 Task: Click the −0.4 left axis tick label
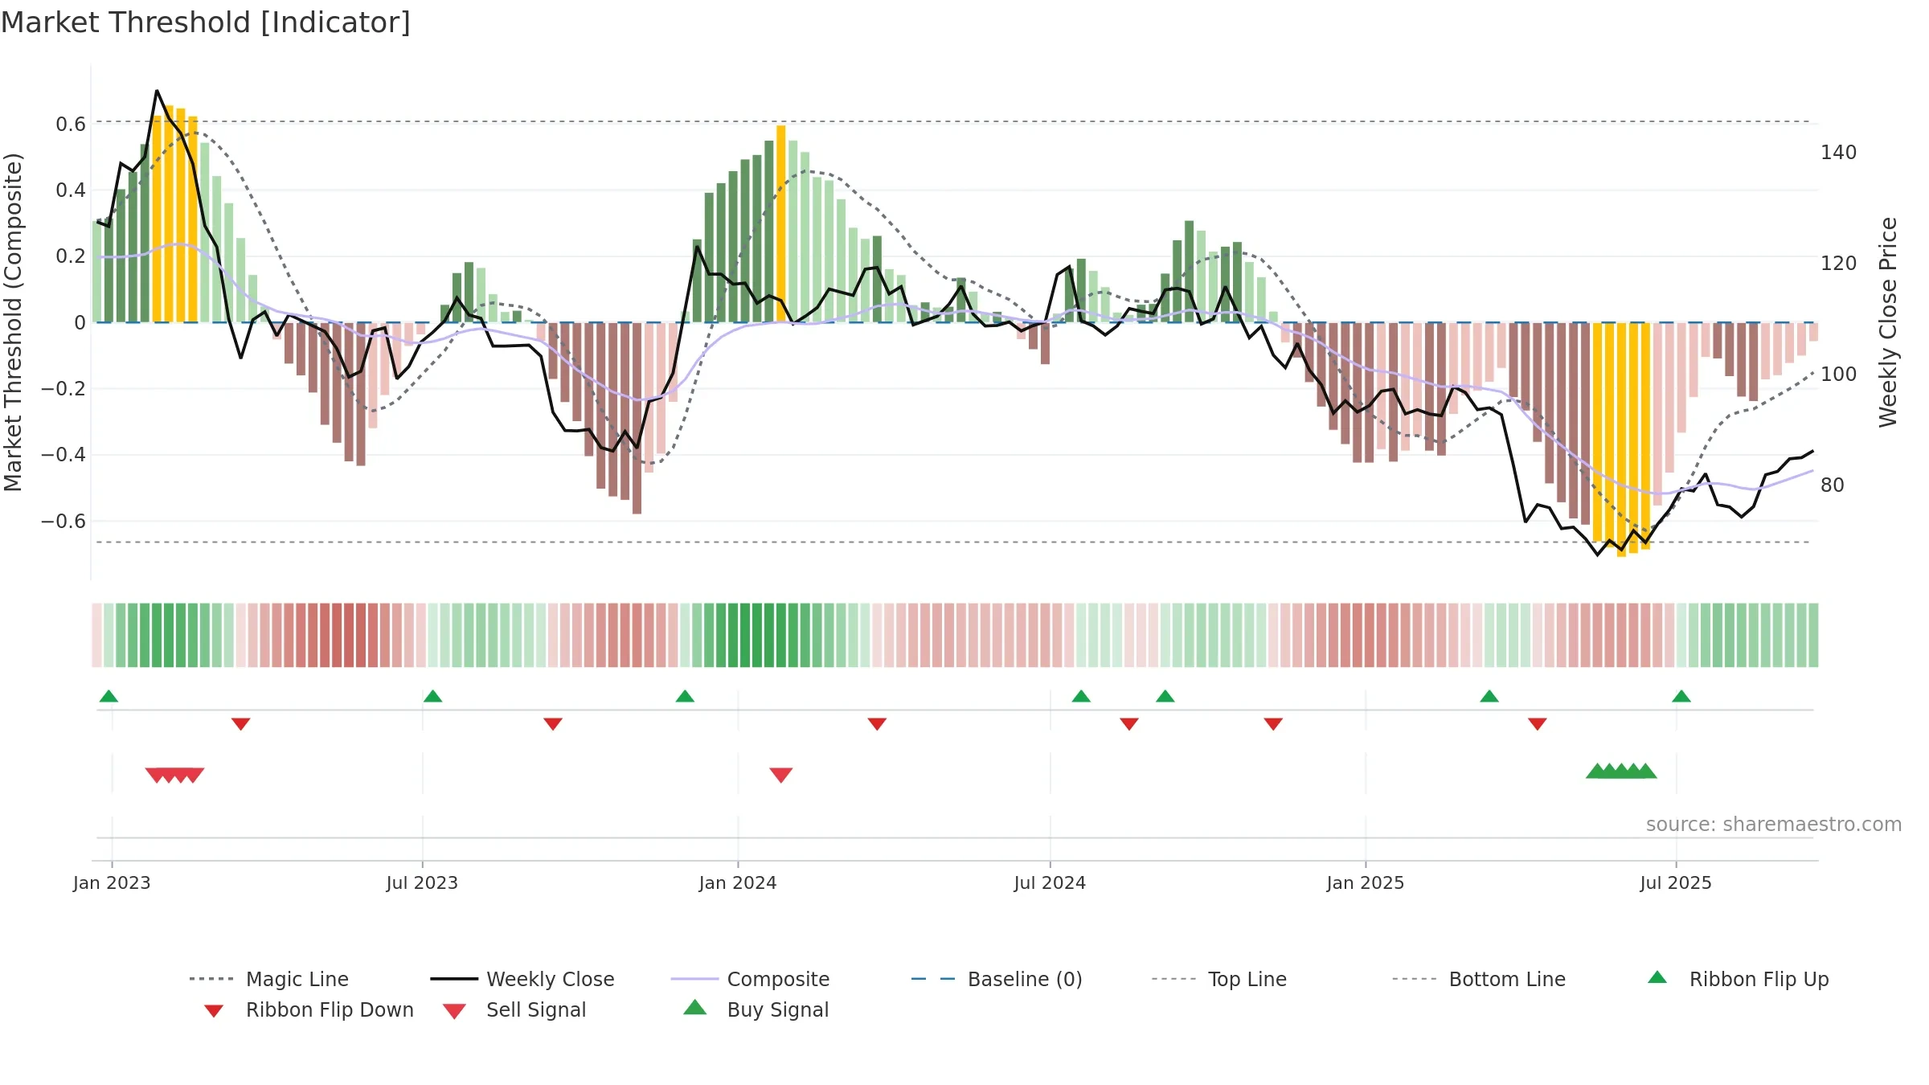(63, 455)
